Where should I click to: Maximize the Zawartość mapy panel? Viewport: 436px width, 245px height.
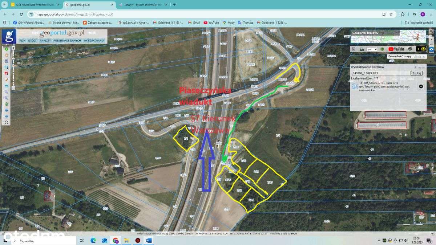(x=419, y=57)
